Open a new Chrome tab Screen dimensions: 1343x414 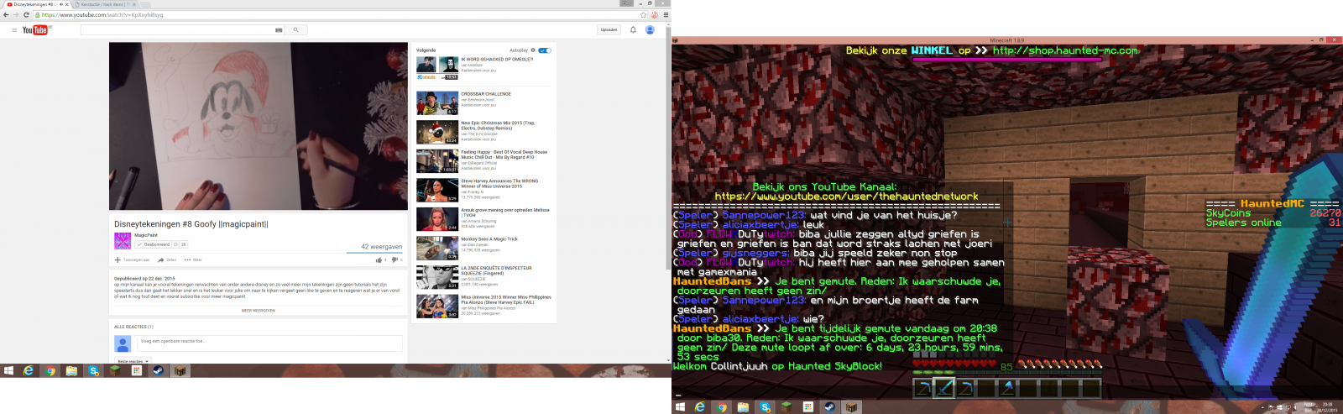145,4
